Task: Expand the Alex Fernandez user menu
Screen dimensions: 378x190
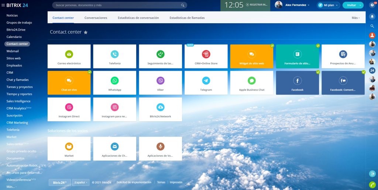Action: click(x=297, y=5)
